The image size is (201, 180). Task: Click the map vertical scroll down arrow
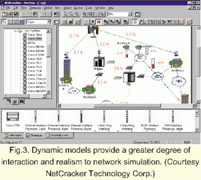(198, 101)
